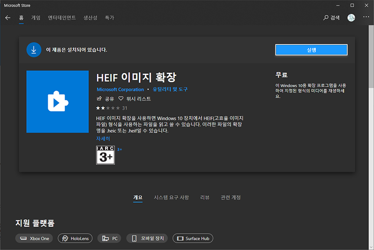The height and width of the screenshot is (250, 374).
Task: Close the Microsoft Store window
Action: point(367,5)
